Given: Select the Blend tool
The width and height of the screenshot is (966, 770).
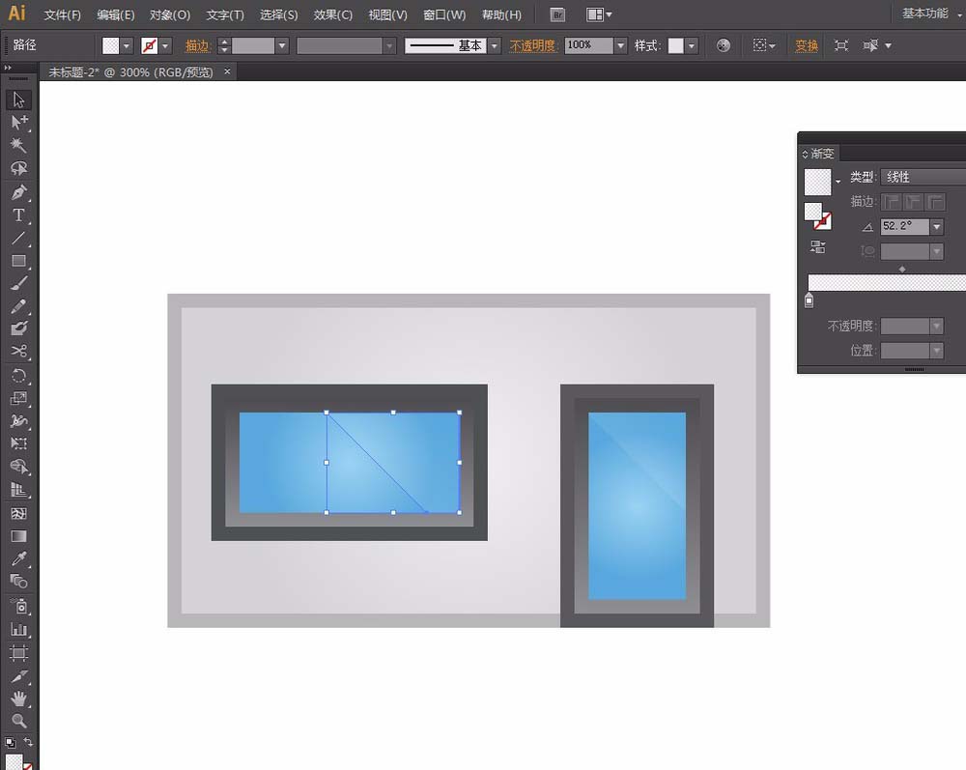Looking at the screenshot, I should coord(18,582).
